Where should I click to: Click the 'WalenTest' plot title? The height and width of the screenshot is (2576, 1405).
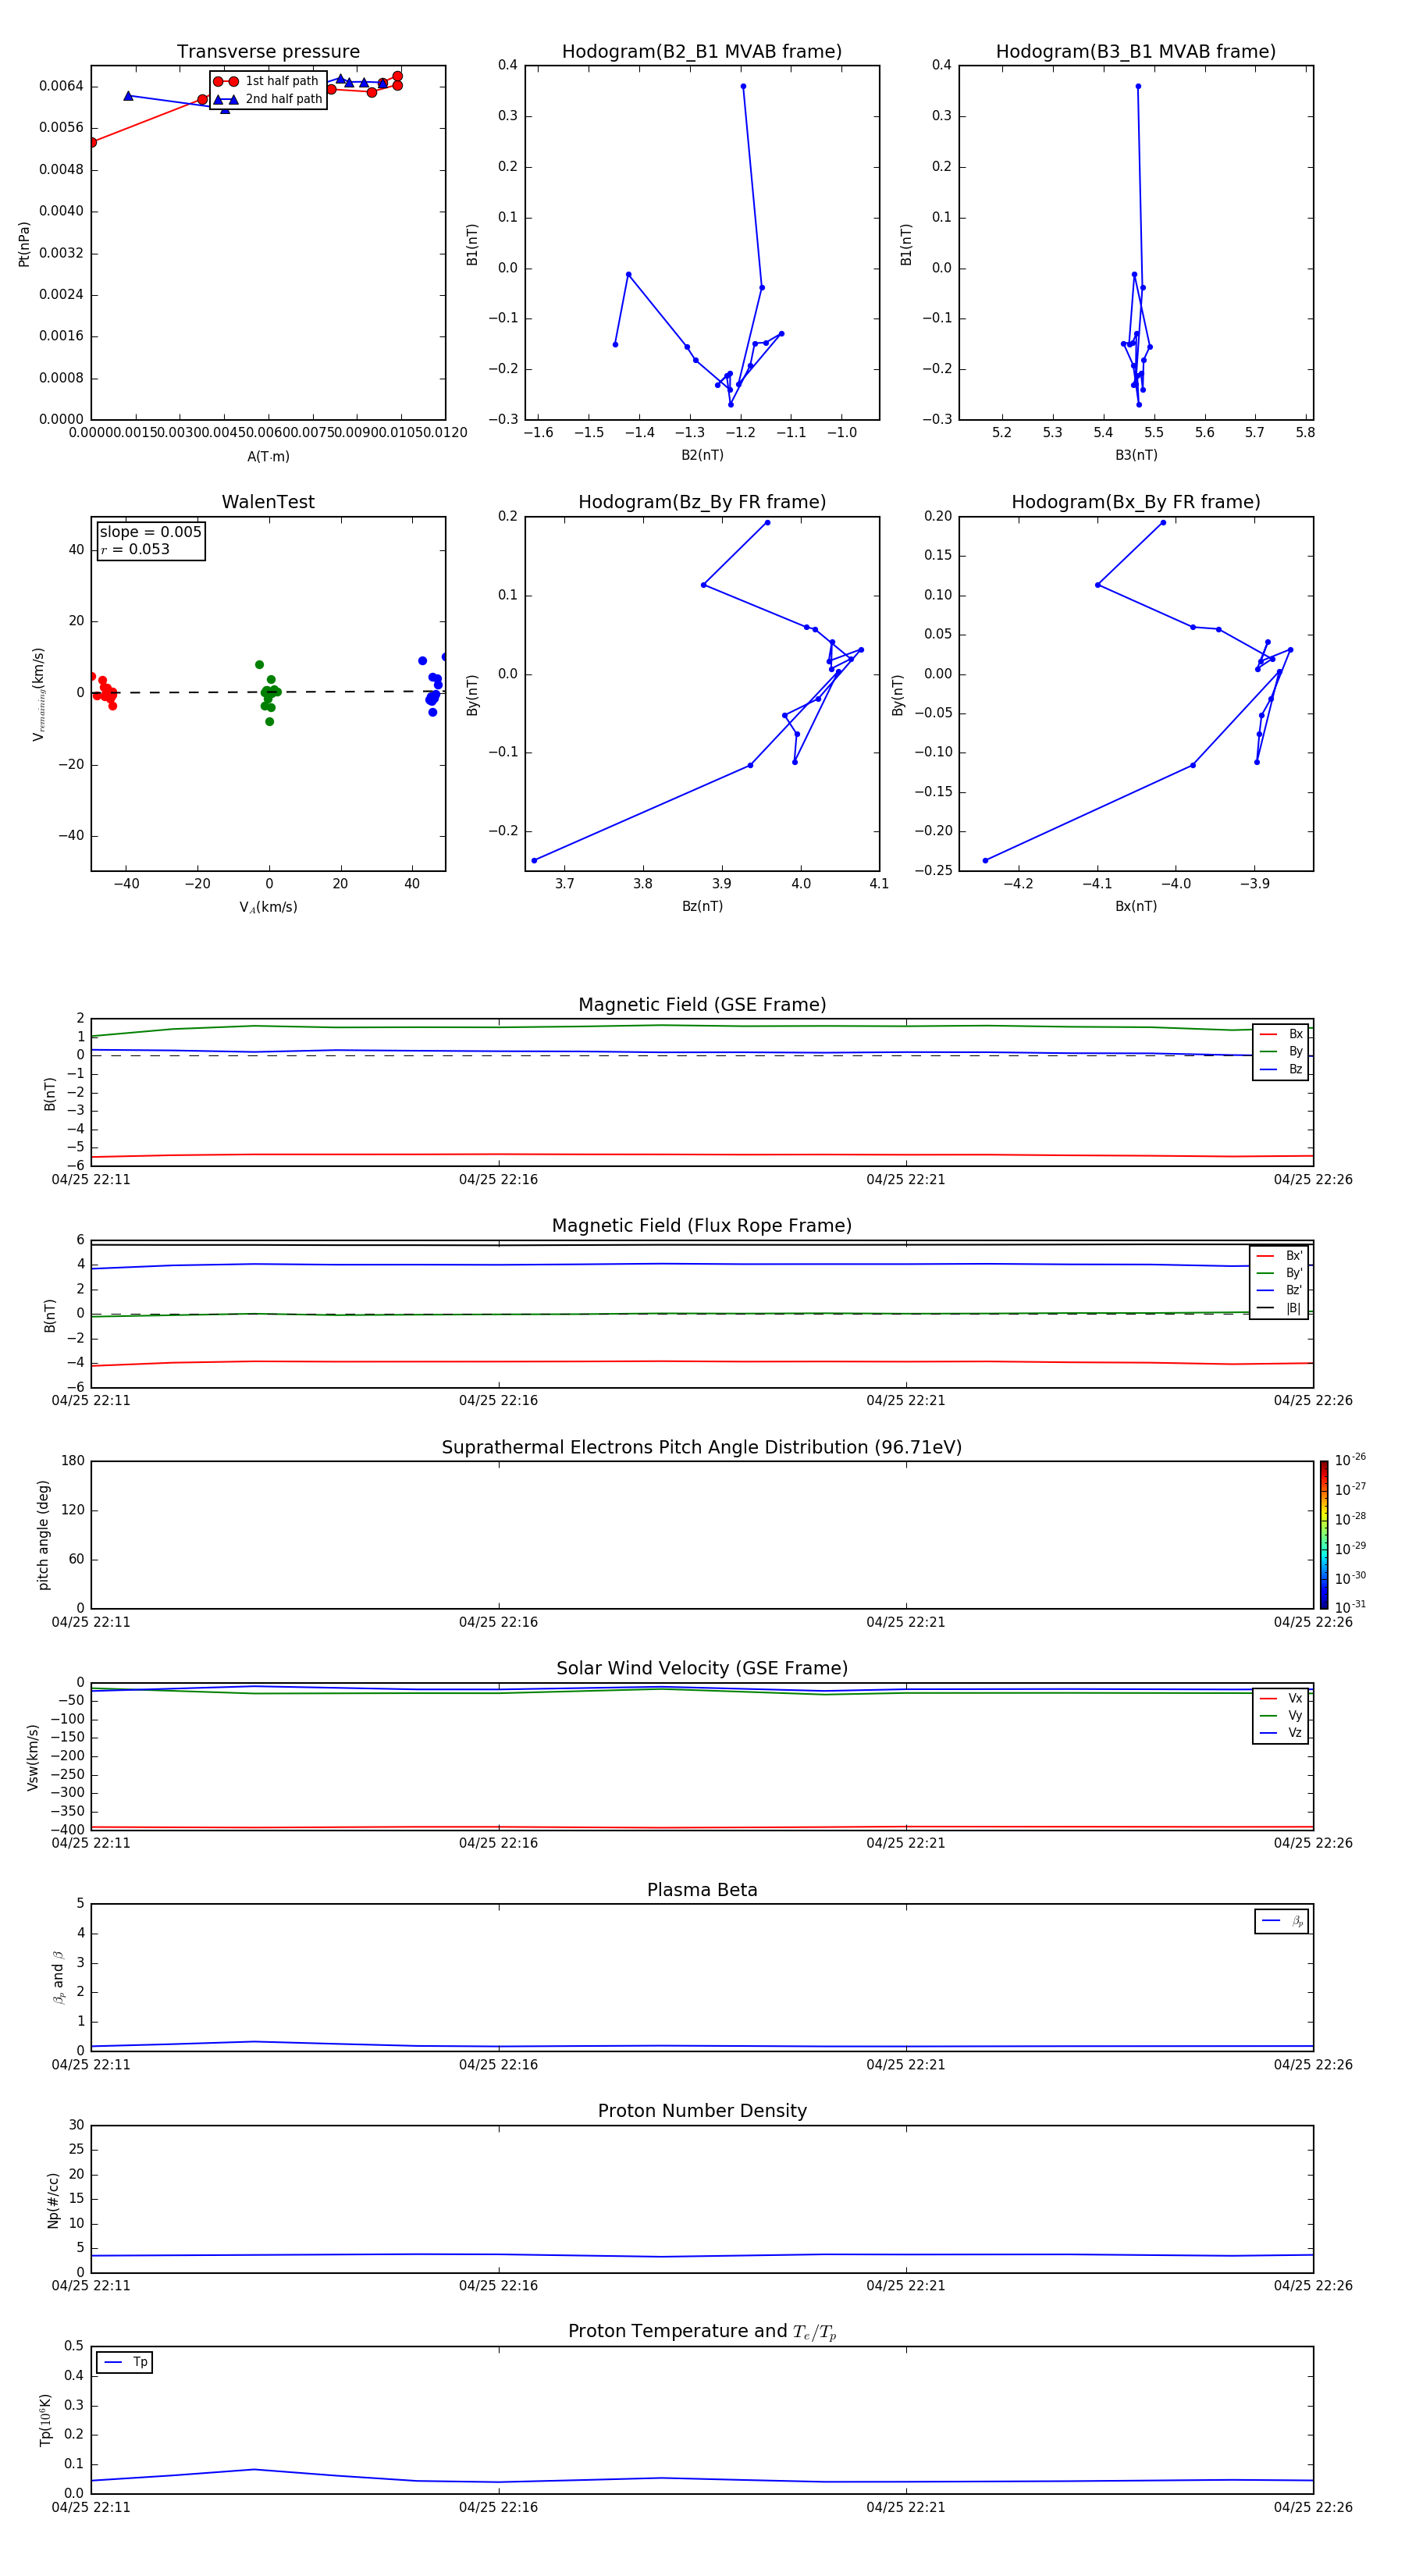coord(268,502)
